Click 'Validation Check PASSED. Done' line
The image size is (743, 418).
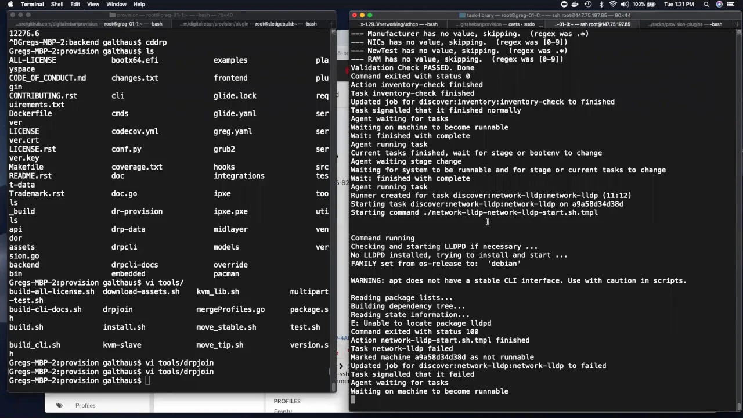pyautogui.click(x=412, y=67)
